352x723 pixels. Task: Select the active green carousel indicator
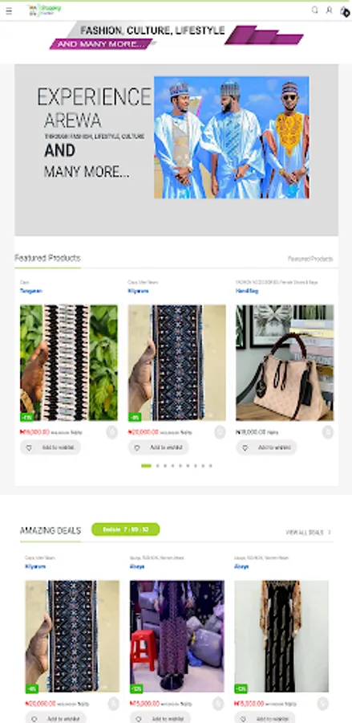tap(146, 466)
